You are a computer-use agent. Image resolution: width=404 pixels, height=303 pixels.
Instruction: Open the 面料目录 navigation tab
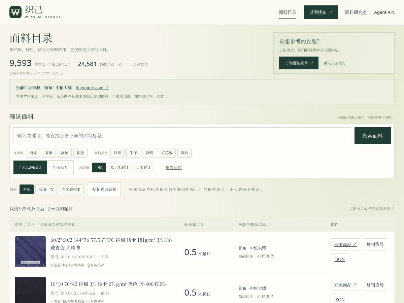pos(288,12)
